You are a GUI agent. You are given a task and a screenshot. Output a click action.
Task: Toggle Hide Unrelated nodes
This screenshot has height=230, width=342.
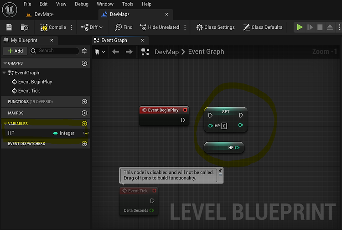point(160,27)
